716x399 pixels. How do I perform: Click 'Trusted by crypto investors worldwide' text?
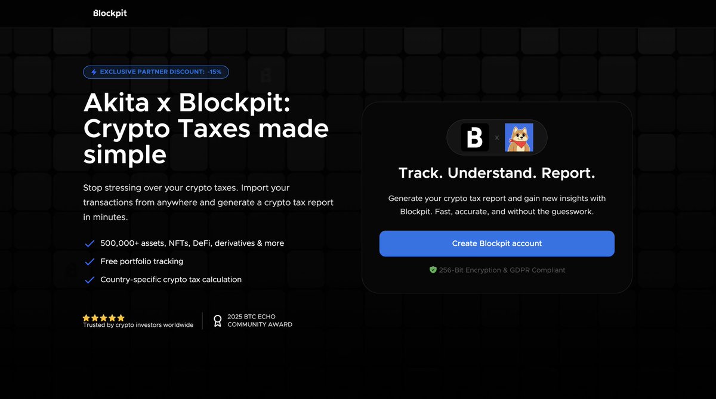[x=138, y=325]
